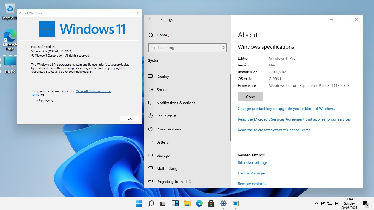
Task: Open the clock and date on the taskbar
Action: click(349, 203)
